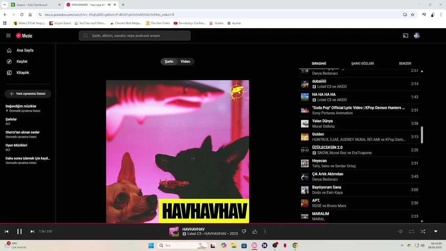
Task: Play Bayılıyorum Sana from the queue
Action: point(360,190)
